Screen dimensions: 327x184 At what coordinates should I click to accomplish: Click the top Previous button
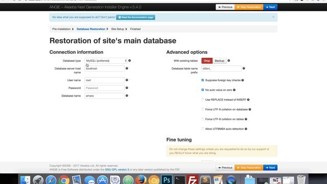(225, 7)
